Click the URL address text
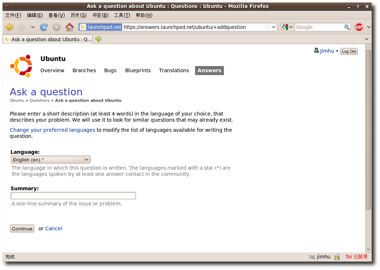Image resolution: width=380 pixels, height=270 pixels. click(x=185, y=27)
